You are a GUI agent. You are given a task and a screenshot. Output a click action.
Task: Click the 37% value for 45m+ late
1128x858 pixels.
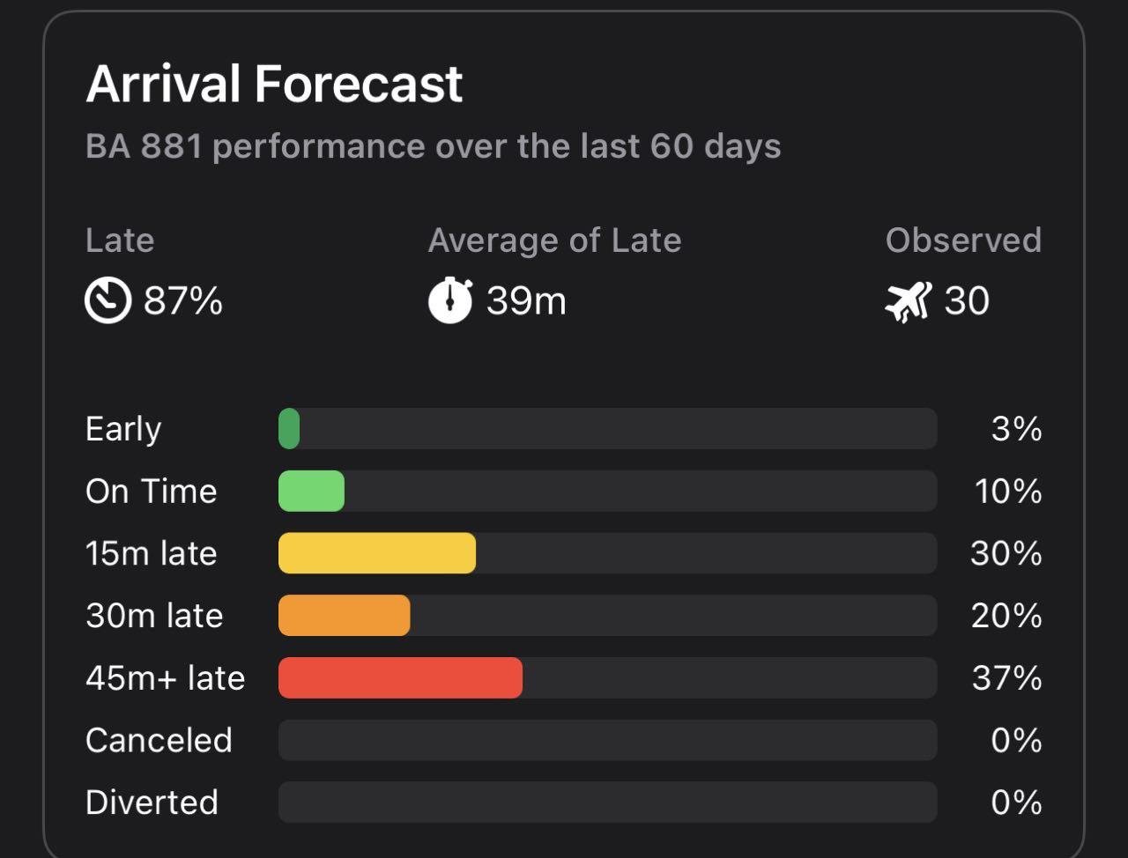pos(1006,678)
